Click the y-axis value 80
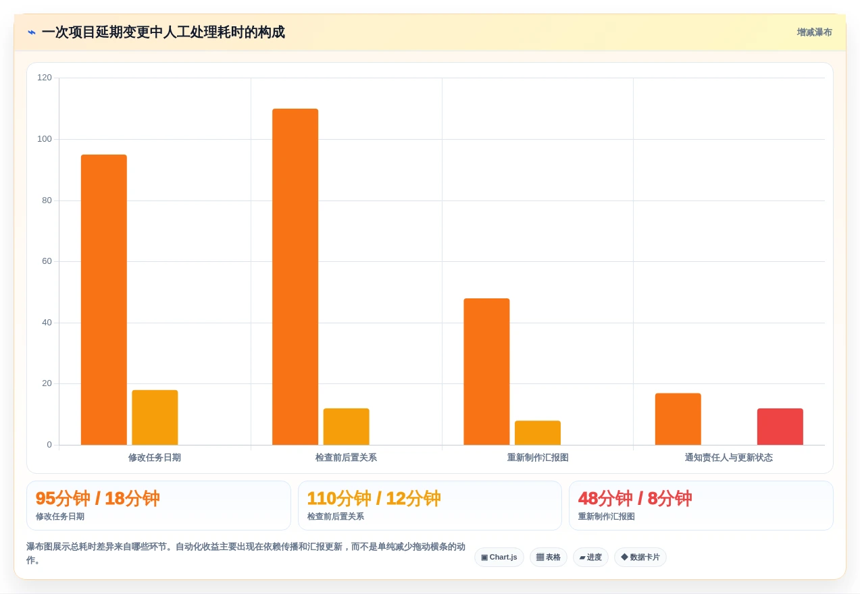Image resolution: width=860 pixels, height=594 pixels. coord(47,200)
